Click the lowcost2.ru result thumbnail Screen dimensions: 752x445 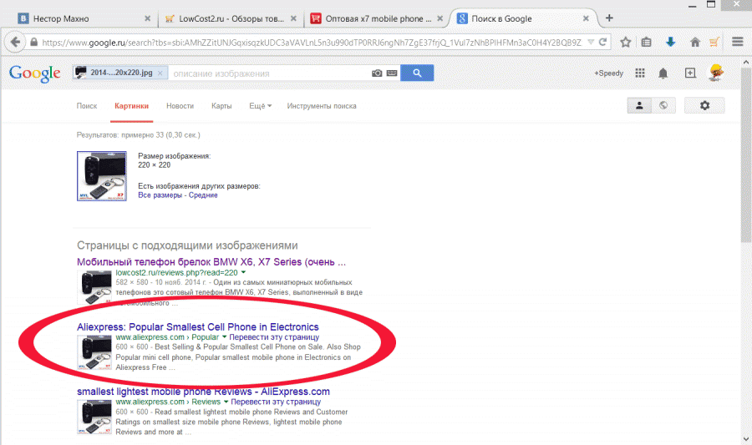click(94, 287)
